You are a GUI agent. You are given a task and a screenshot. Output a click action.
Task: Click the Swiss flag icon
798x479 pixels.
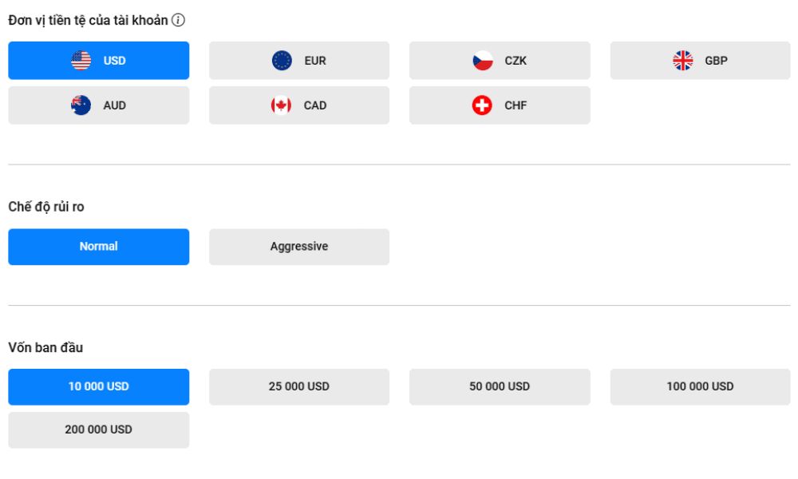click(483, 105)
